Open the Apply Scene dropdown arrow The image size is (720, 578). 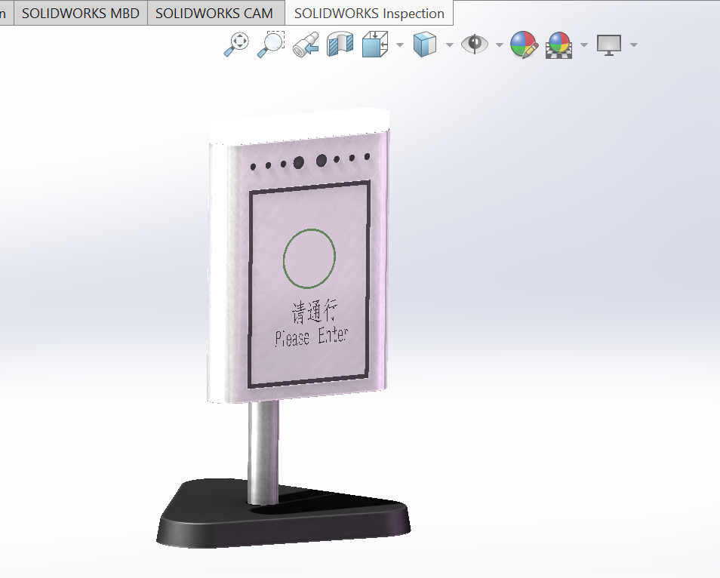(584, 45)
